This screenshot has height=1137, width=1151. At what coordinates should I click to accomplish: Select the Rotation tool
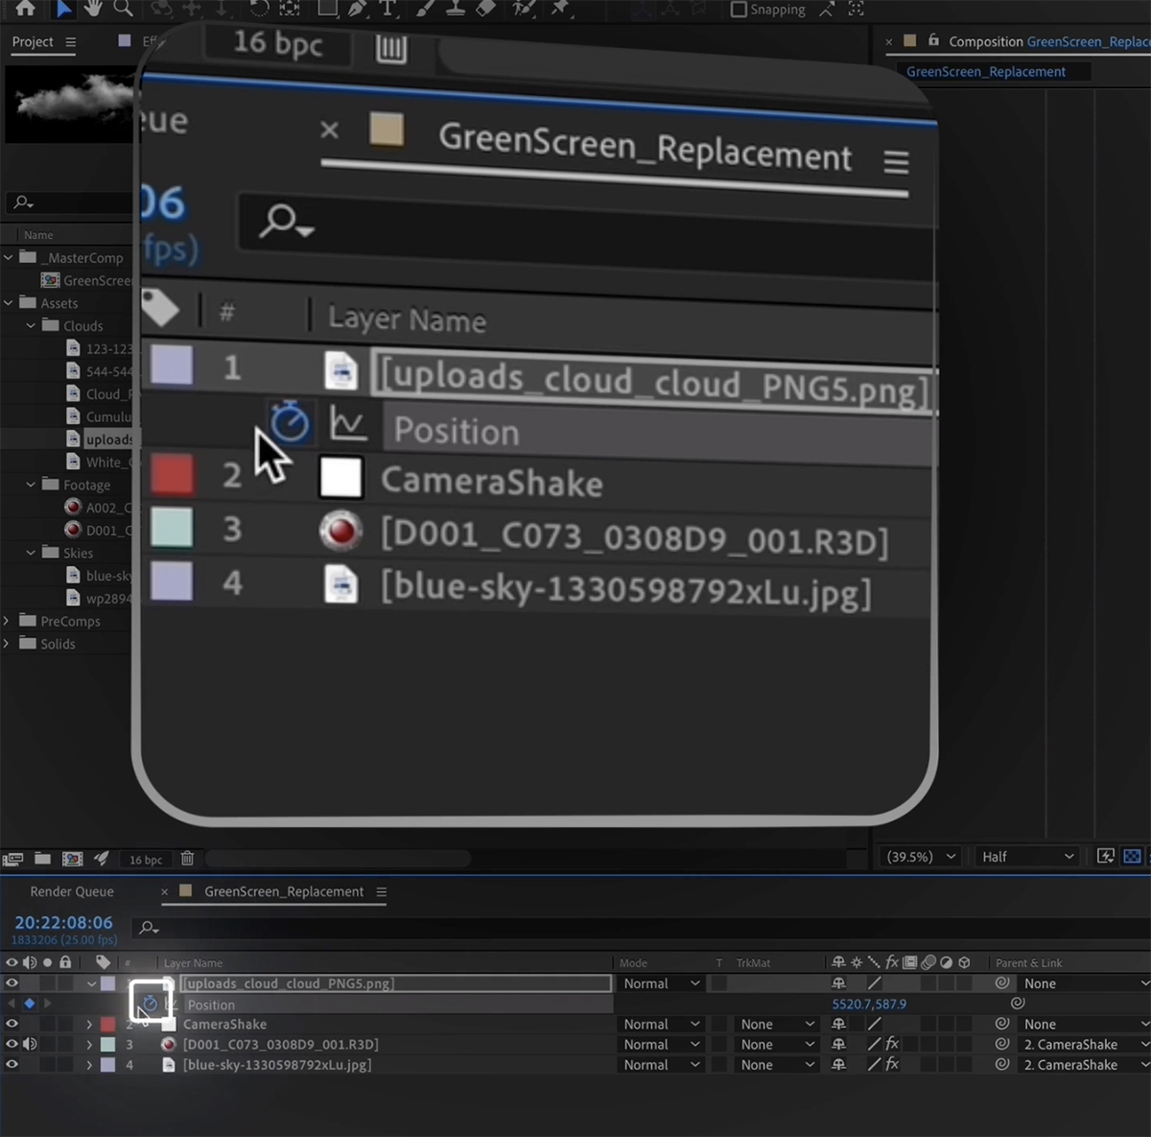pyautogui.click(x=260, y=9)
